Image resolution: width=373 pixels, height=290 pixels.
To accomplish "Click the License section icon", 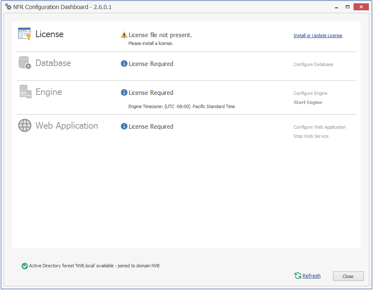I will [24, 34].
